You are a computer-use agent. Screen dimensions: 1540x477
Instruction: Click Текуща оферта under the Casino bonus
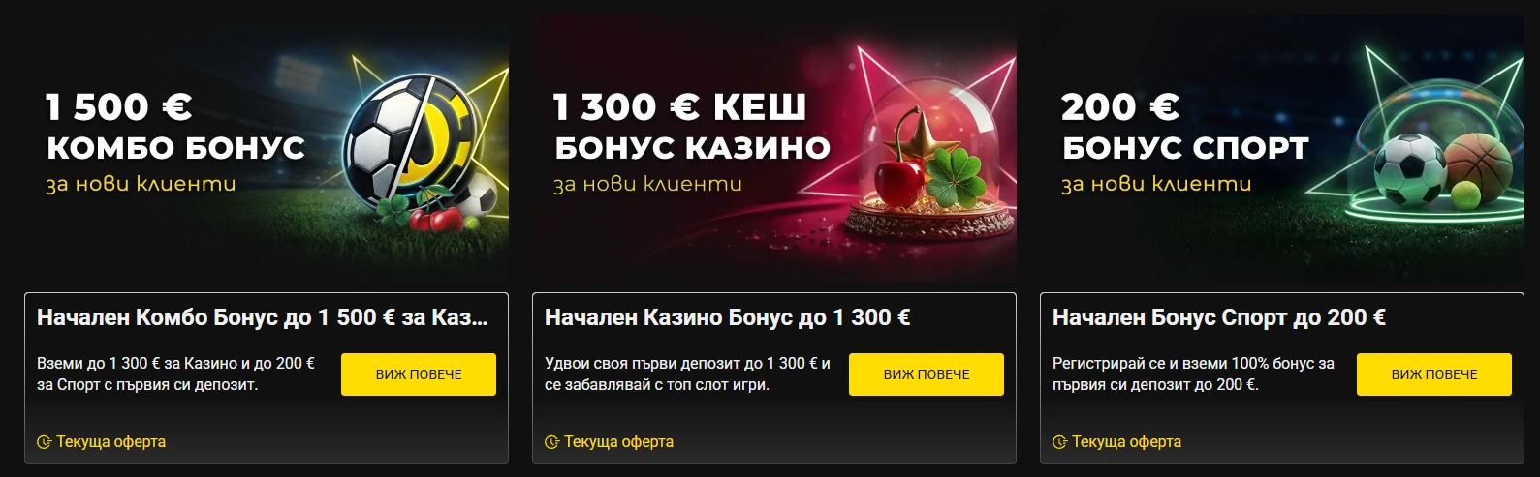[618, 442]
